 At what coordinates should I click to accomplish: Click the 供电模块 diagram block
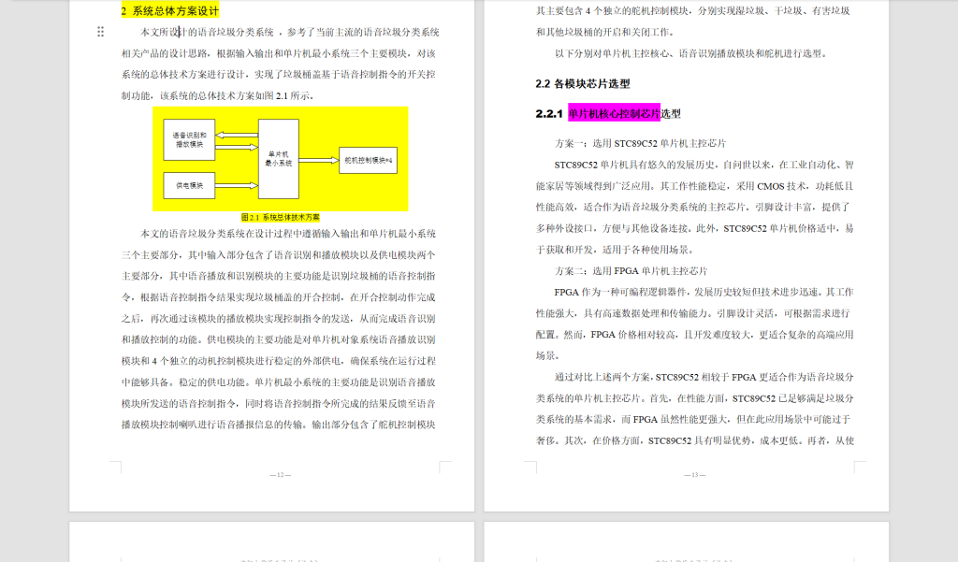point(189,184)
